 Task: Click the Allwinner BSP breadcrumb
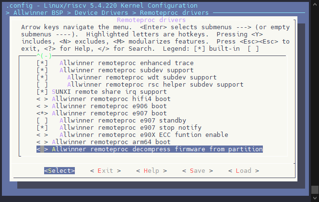tap(38, 13)
